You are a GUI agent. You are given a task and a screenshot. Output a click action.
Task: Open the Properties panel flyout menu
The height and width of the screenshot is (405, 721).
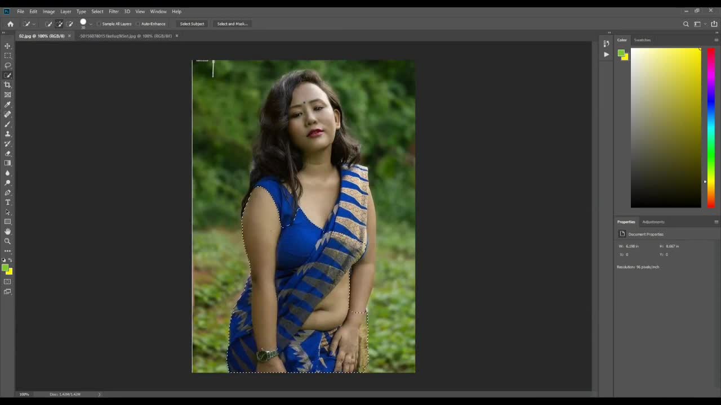pyautogui.click(x=716, y=222)
